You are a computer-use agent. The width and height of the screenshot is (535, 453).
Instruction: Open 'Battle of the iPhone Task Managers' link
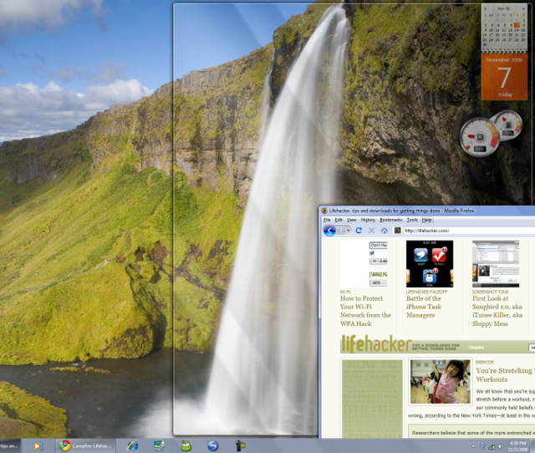424,307
